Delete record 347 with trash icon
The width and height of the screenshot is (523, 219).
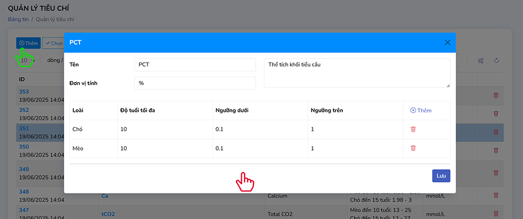496,213
